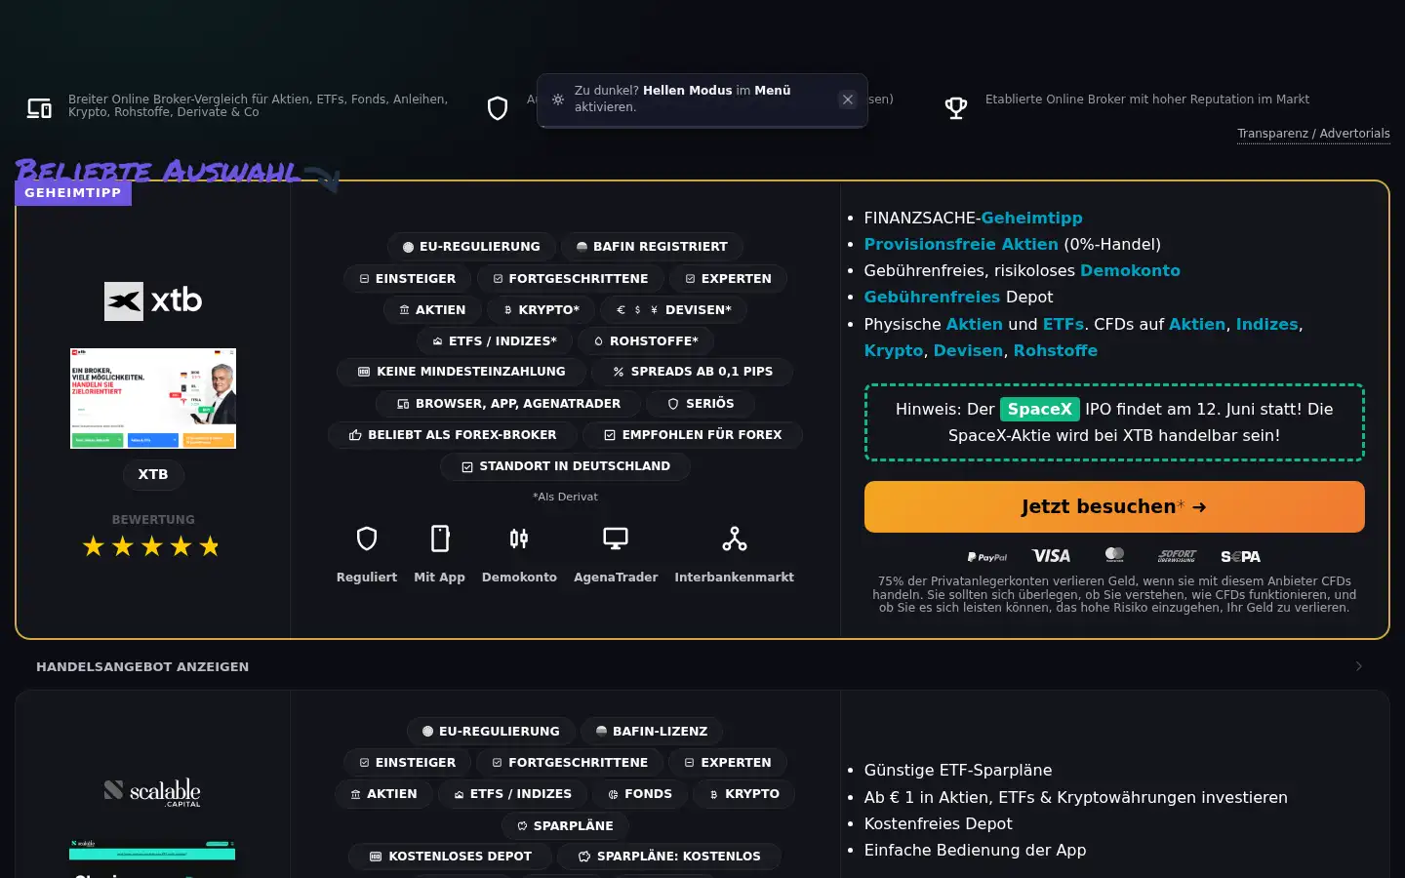
Task: Click the Einsteiger tag in the XTB card
Action: [408, 279]
